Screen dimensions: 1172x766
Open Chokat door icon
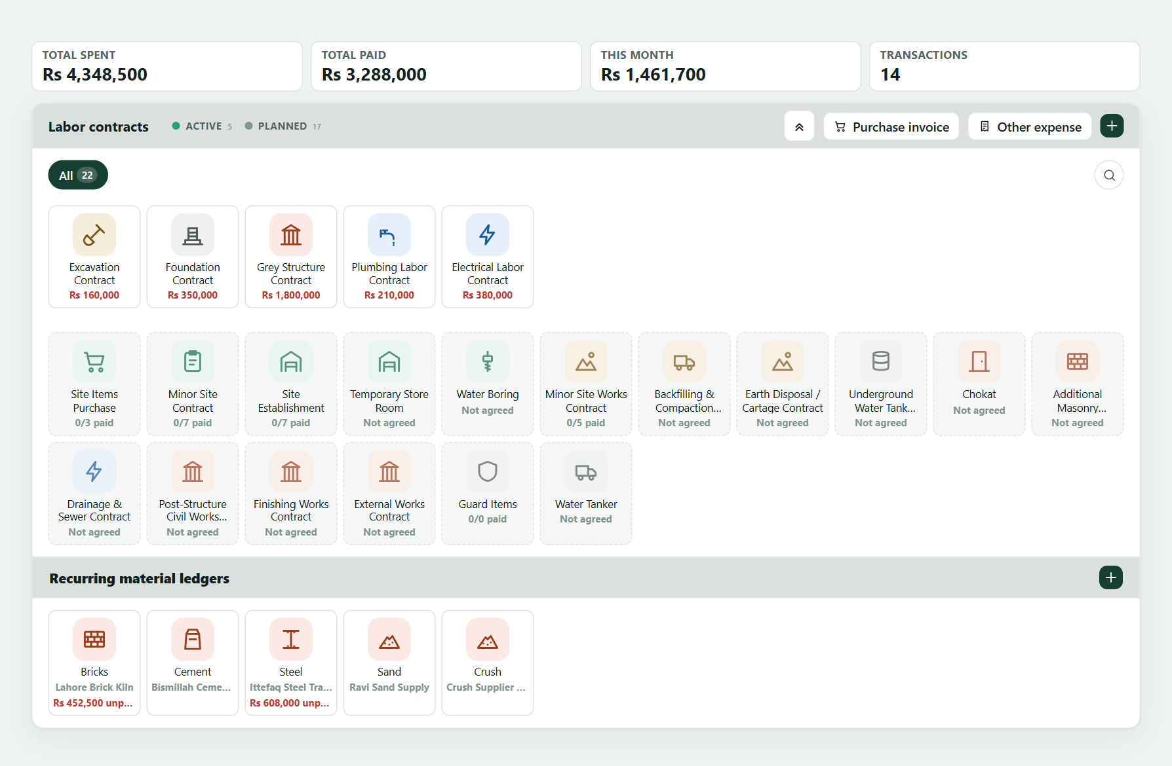(979, 361)
